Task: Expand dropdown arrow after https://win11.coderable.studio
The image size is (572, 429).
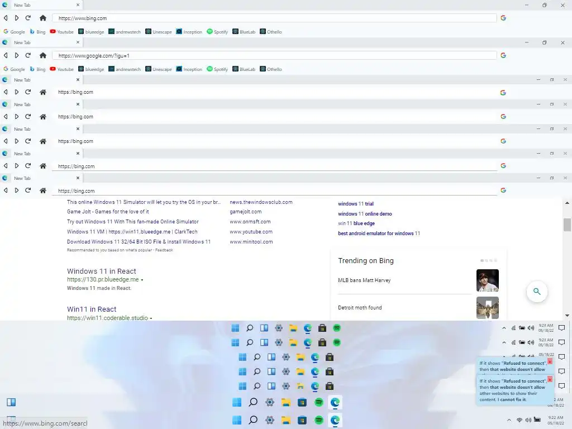Action: pyautogui.click(x=151, y=318)
